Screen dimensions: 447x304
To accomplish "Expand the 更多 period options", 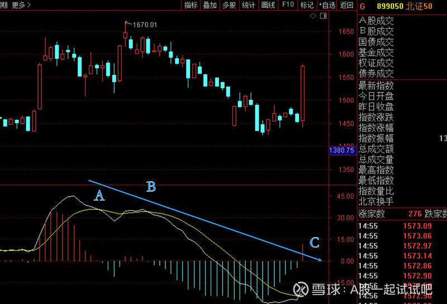I will pos(21,5).
